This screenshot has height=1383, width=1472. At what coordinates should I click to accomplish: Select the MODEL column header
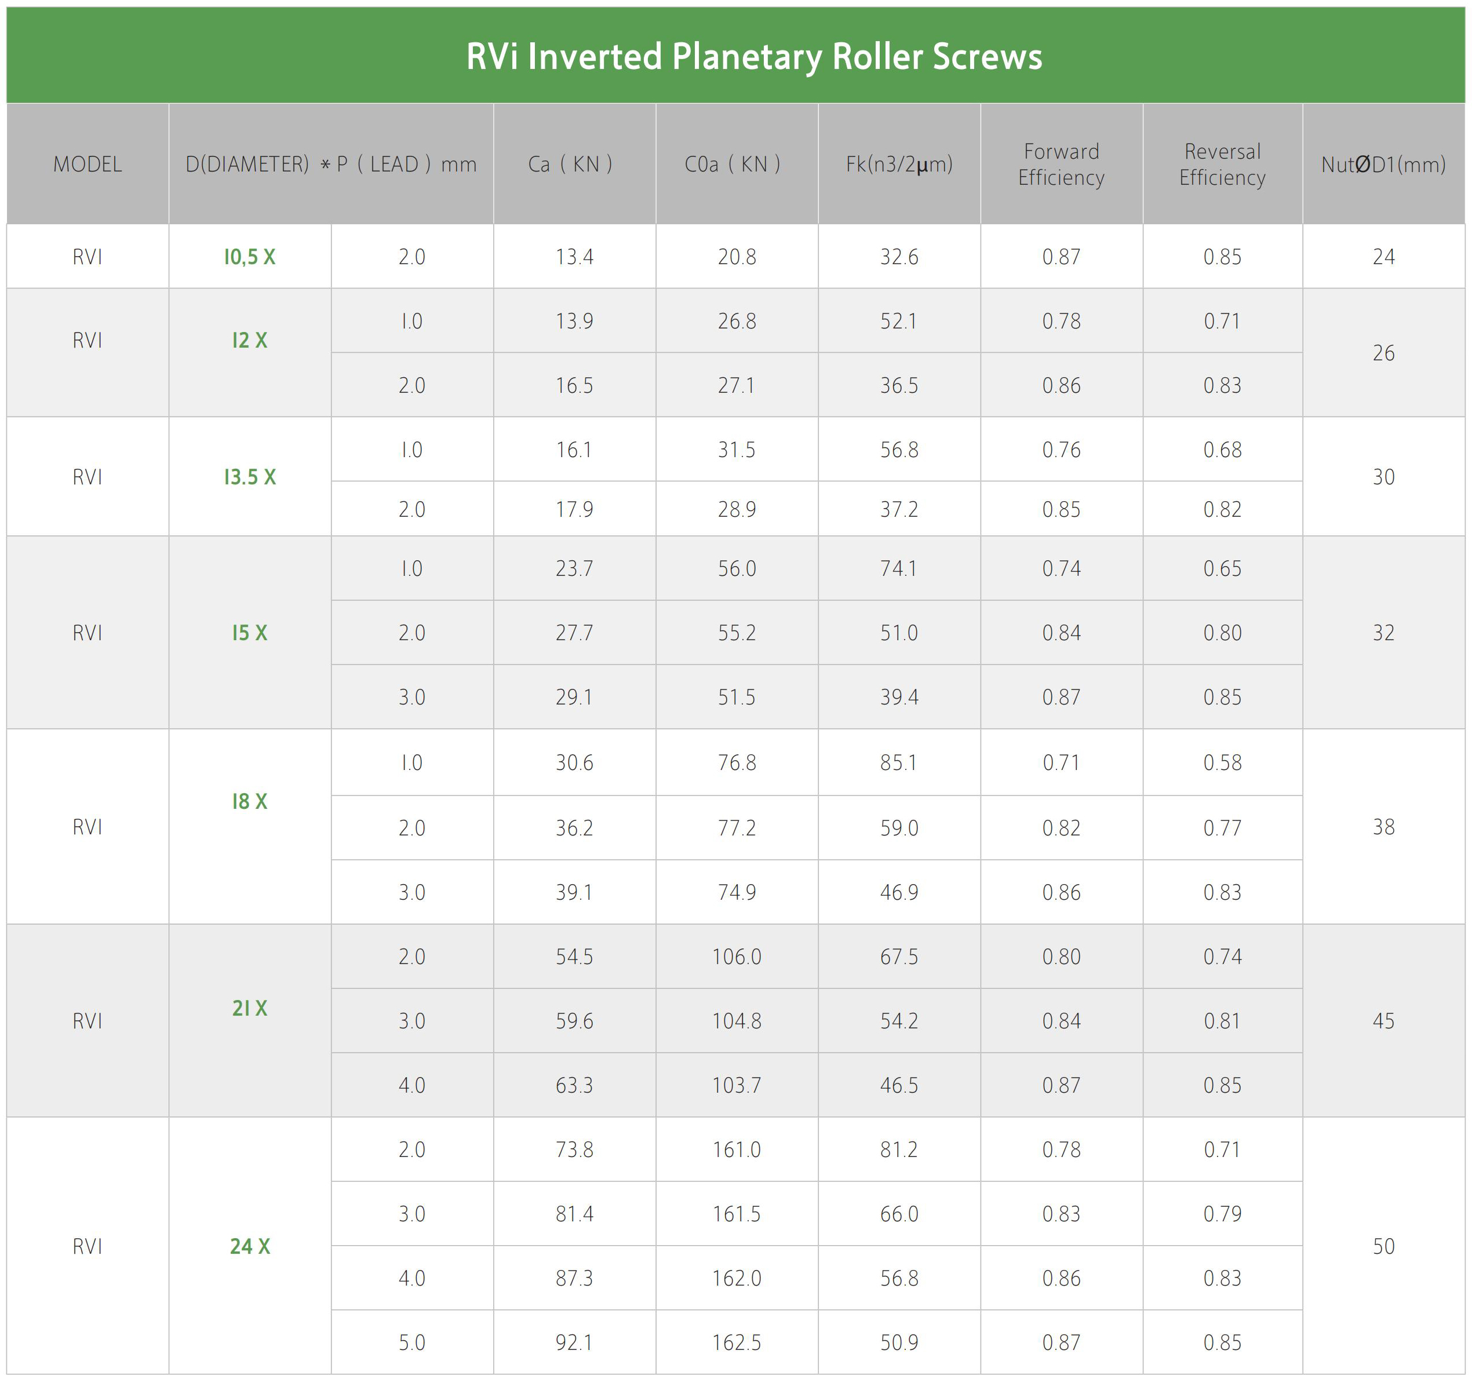click(x=88, y=163)
